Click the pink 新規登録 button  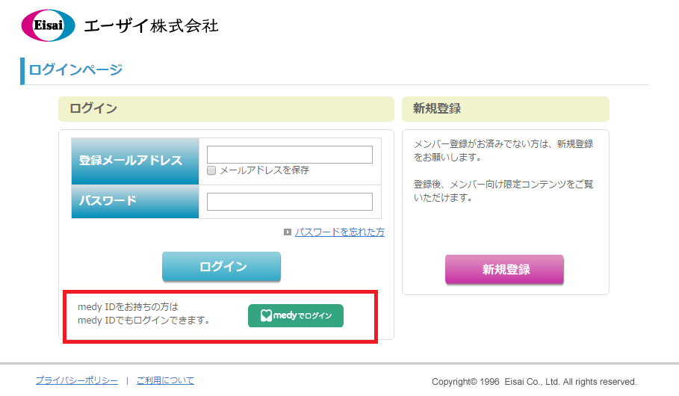tap(504, 270)
